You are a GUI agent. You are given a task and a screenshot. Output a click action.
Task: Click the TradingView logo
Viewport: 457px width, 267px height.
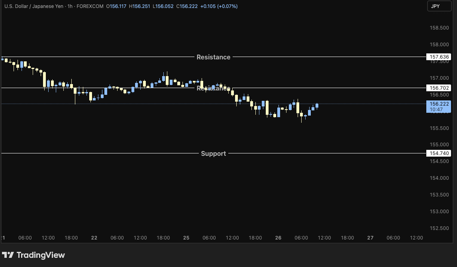click(33, 255)
